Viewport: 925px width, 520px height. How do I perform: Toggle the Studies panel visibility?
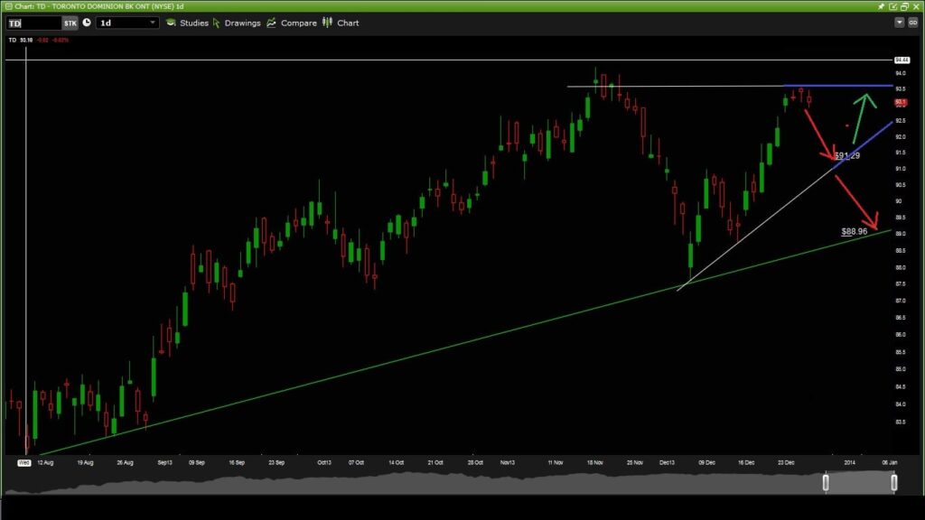click(x=193, y=23)
